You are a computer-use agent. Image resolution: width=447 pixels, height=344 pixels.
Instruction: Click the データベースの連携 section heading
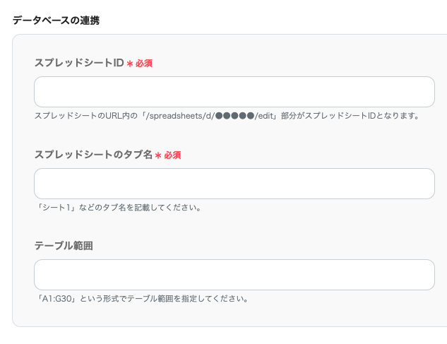pos(56,20)
